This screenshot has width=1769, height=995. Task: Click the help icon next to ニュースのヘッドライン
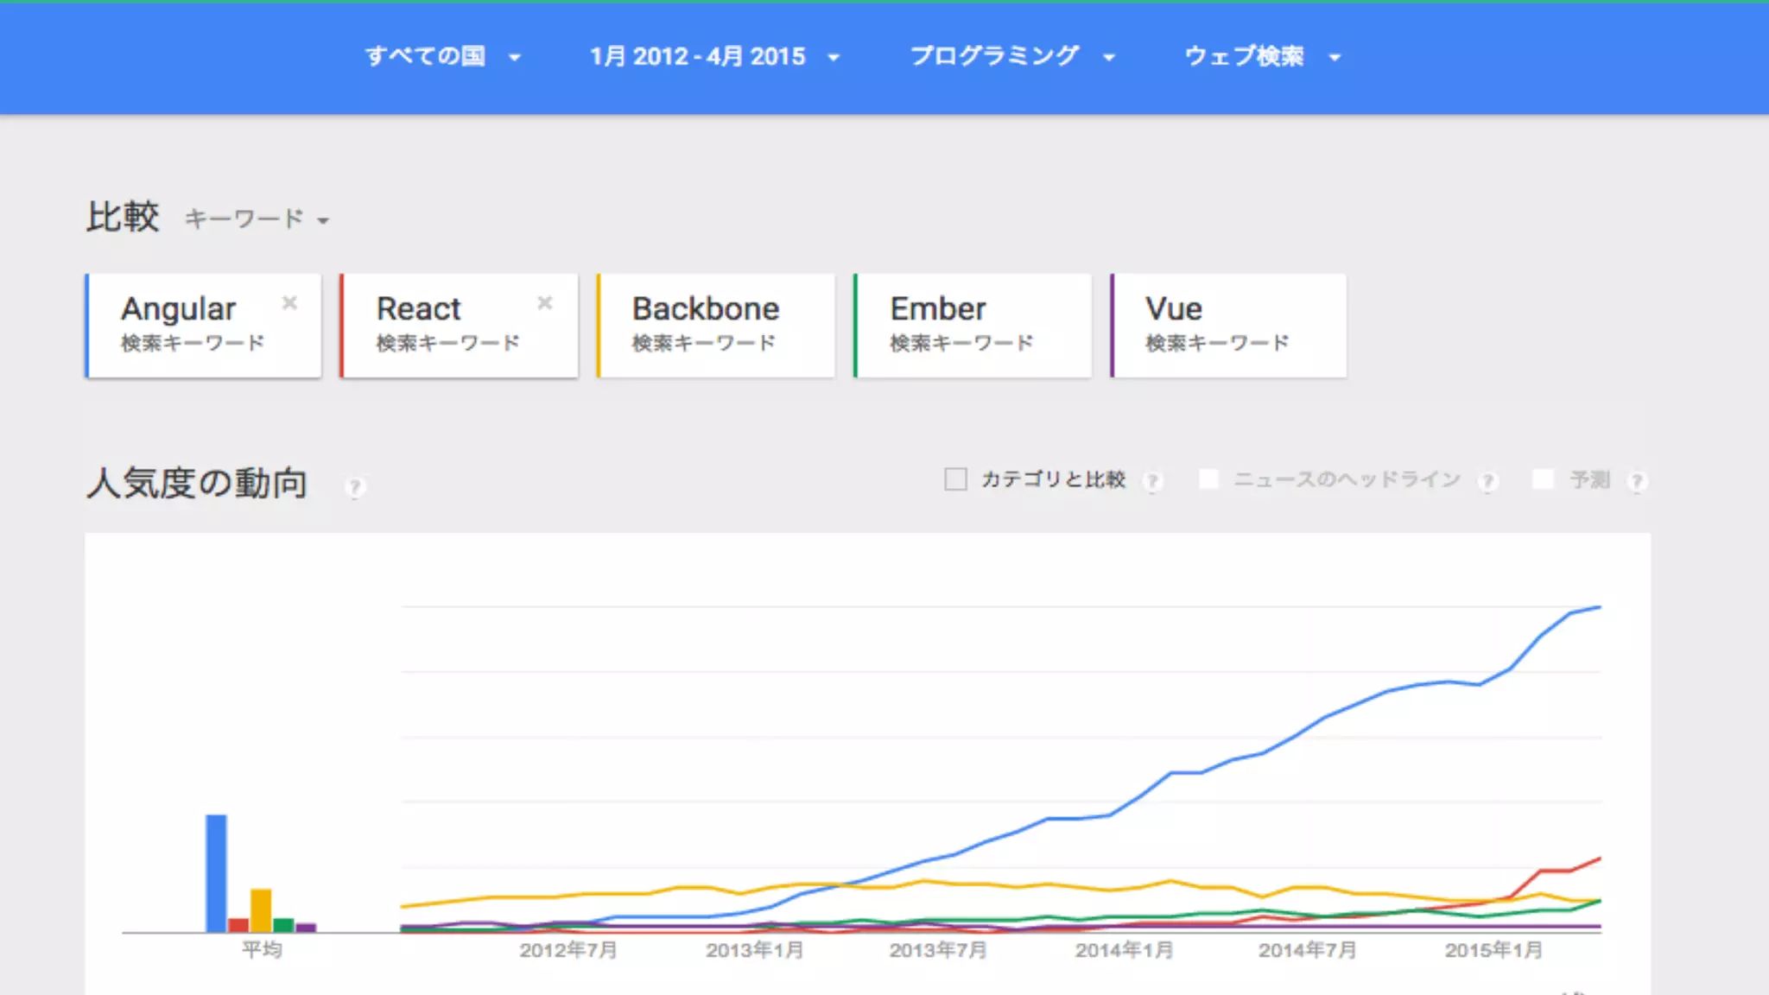(x=1487, y=481)
